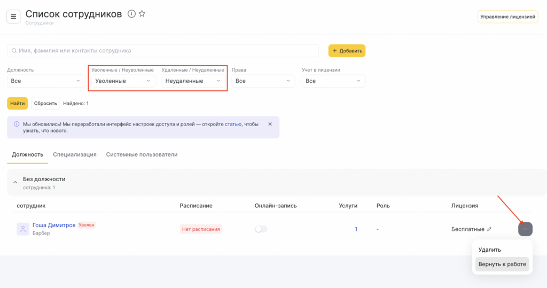This screenshot has width=547, height=288.
Task: Select Вернуть к работе from menu
Action: 502,264
